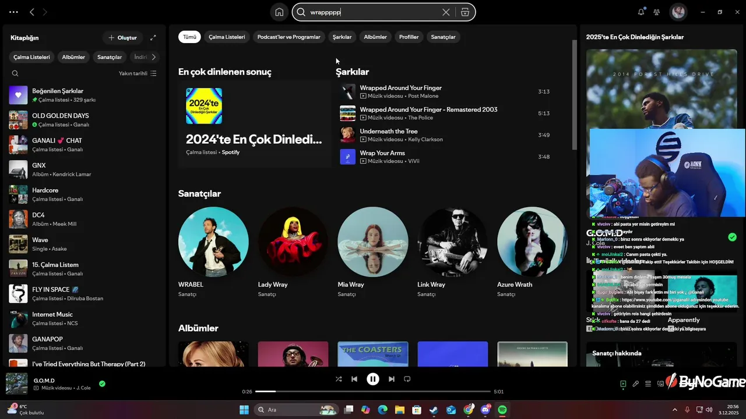Go forward with the right arrow

pos(45,12)
